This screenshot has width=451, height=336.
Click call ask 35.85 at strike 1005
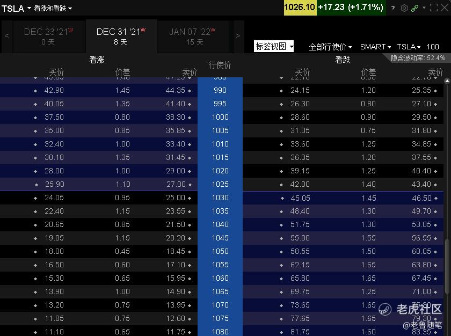coord(176,131)
